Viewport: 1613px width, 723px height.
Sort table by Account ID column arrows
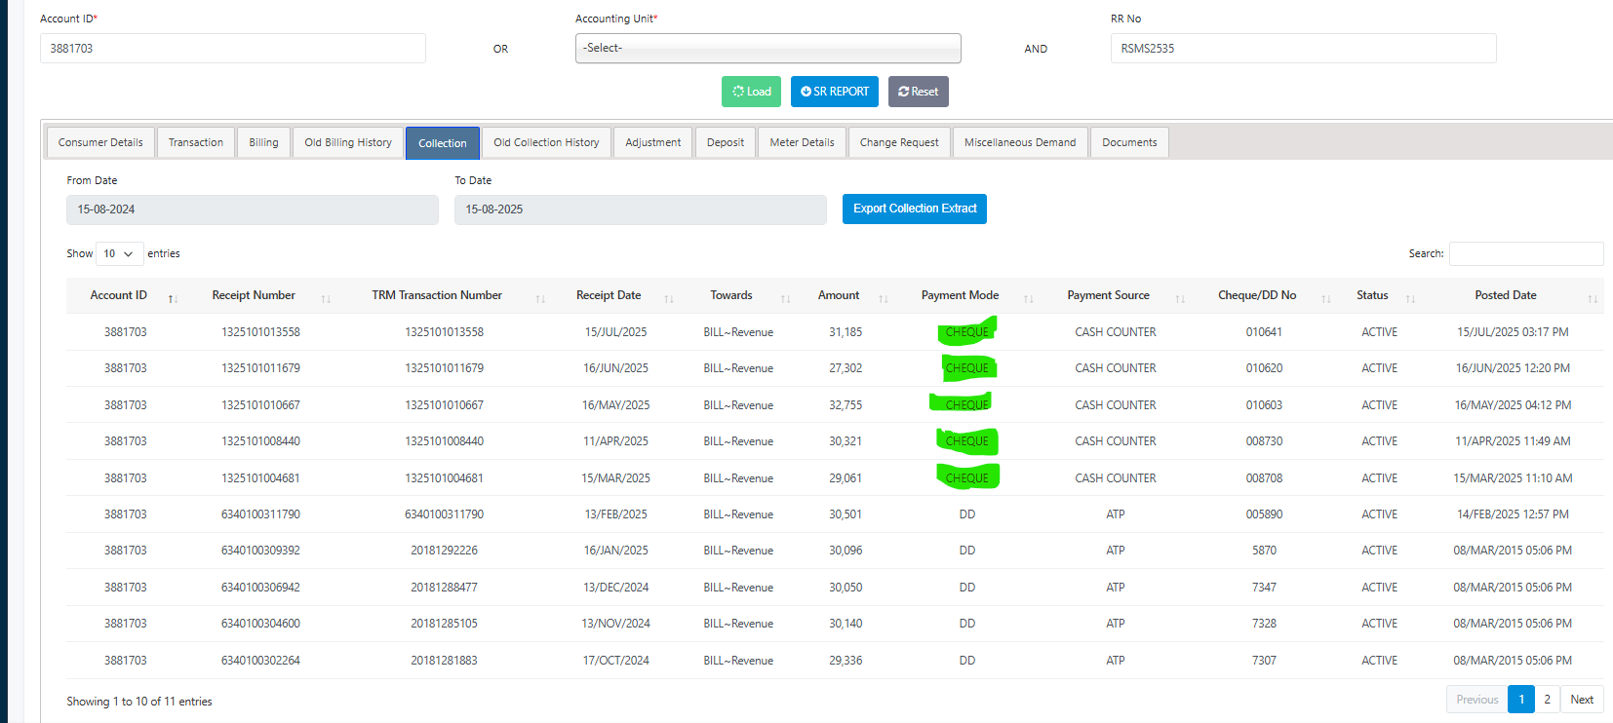(x=173, y=298)
